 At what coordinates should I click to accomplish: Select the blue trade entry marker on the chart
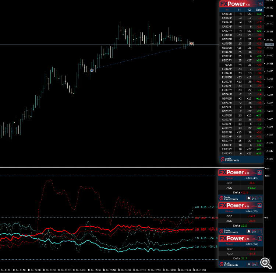click(92, 70)
